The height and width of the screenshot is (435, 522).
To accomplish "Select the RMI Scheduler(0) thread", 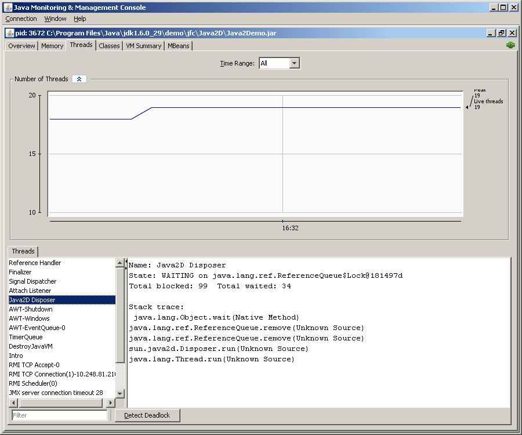I will (32, 383).
